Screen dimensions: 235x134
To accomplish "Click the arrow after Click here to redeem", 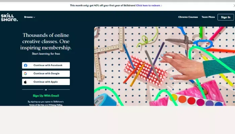I will pos(161,6).
